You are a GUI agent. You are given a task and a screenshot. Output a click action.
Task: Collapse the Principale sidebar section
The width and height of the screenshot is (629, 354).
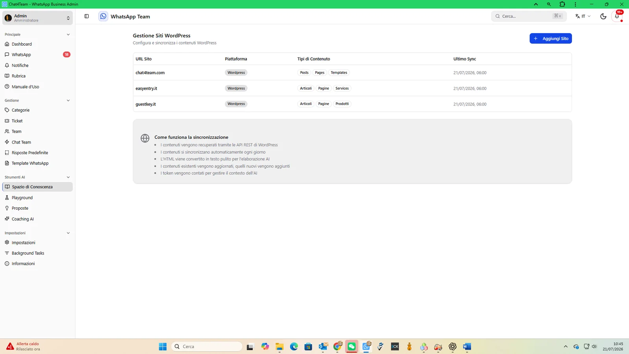[68, 35]
